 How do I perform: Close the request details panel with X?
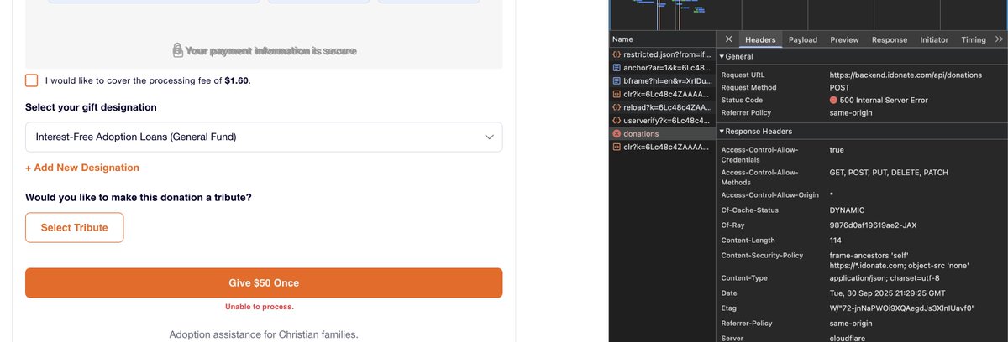pyautogui.click(x=728, y=39)
